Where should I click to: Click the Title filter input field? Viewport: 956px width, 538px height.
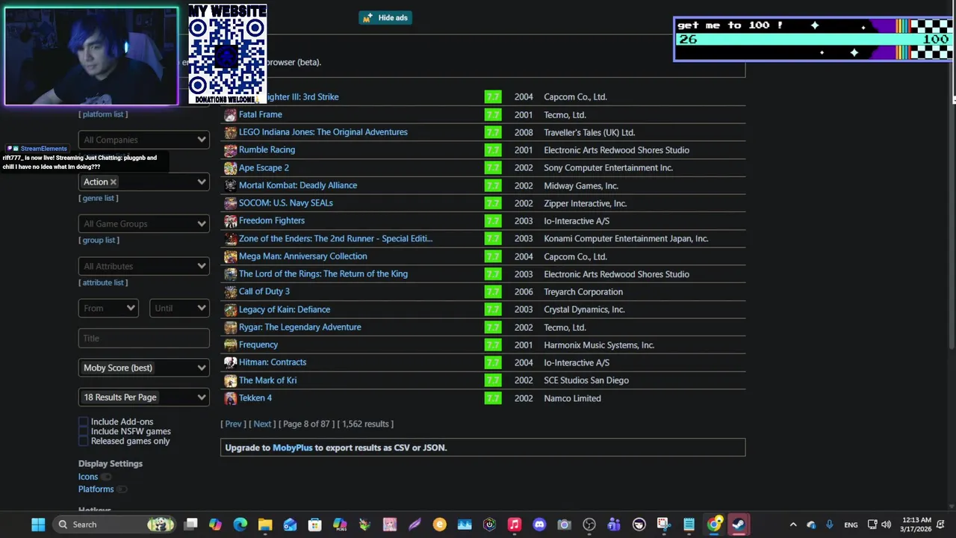pos(143,338)
